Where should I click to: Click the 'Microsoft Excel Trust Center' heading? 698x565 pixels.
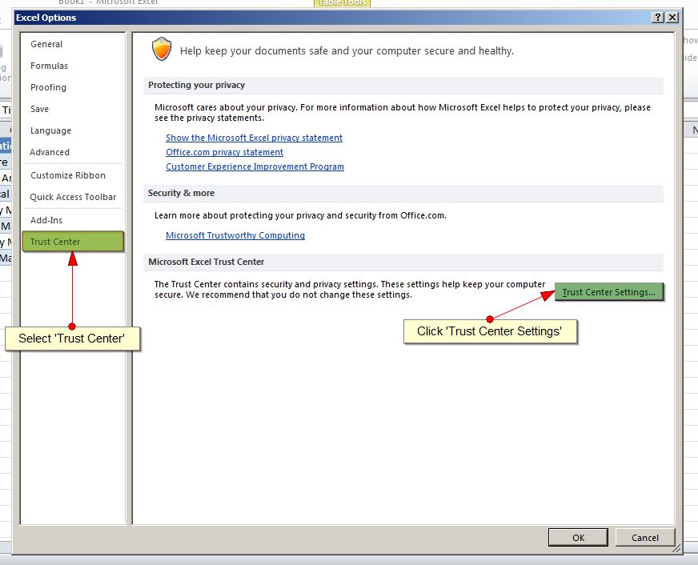pos(206,262)
